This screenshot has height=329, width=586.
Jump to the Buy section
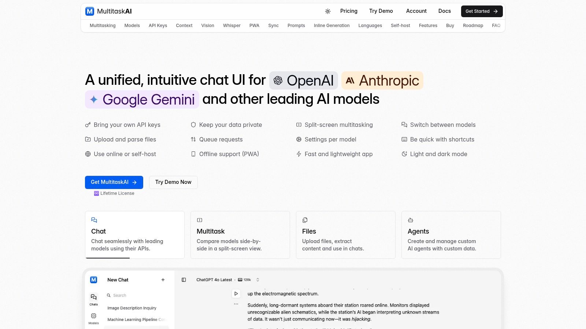point(450,26)
